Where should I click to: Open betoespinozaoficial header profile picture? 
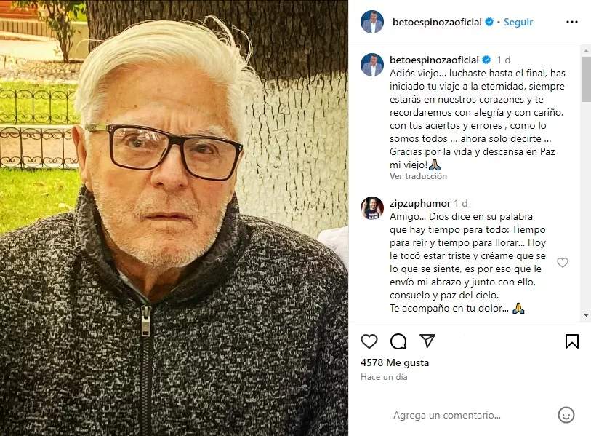click(x=372, y=22)
